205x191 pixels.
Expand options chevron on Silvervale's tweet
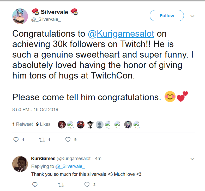click(192, 16)
